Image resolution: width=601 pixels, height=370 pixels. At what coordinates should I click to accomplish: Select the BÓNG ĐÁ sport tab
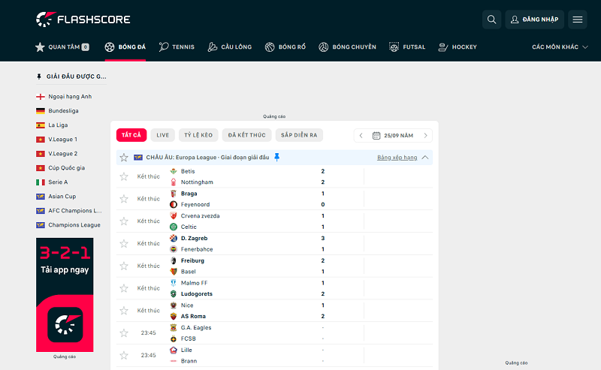(125, 47)
